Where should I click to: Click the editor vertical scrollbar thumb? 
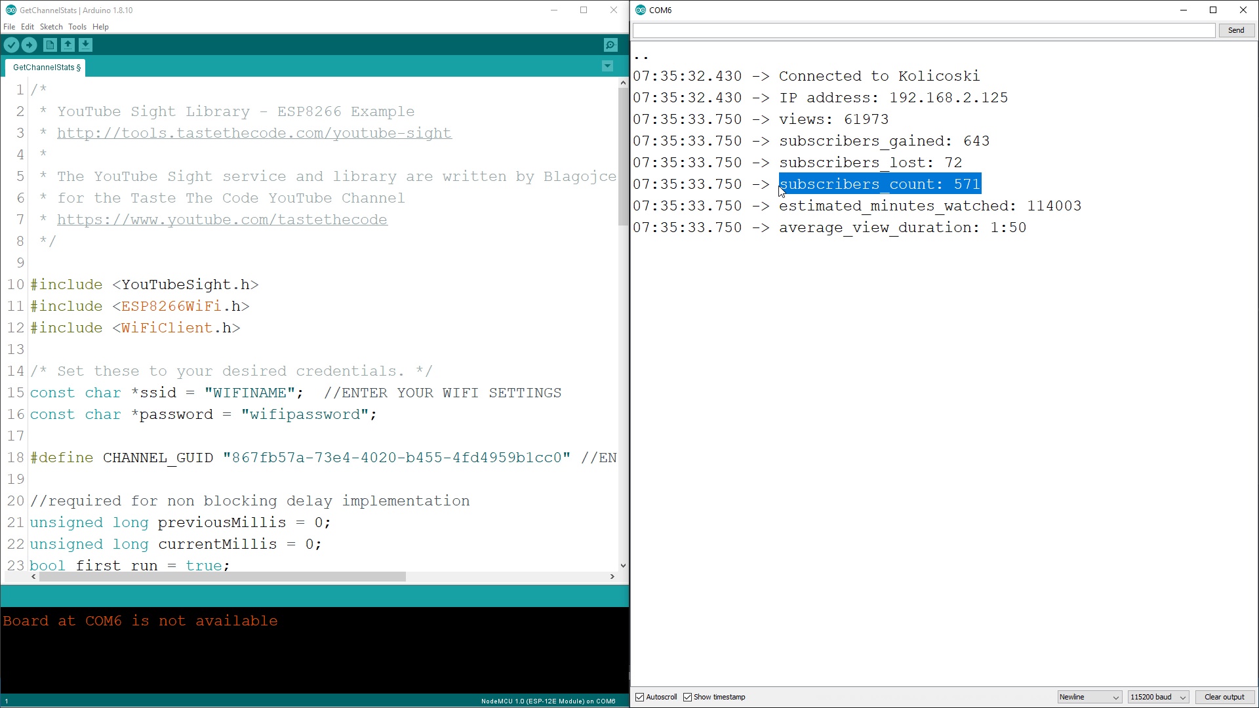(x=623, y=157)
